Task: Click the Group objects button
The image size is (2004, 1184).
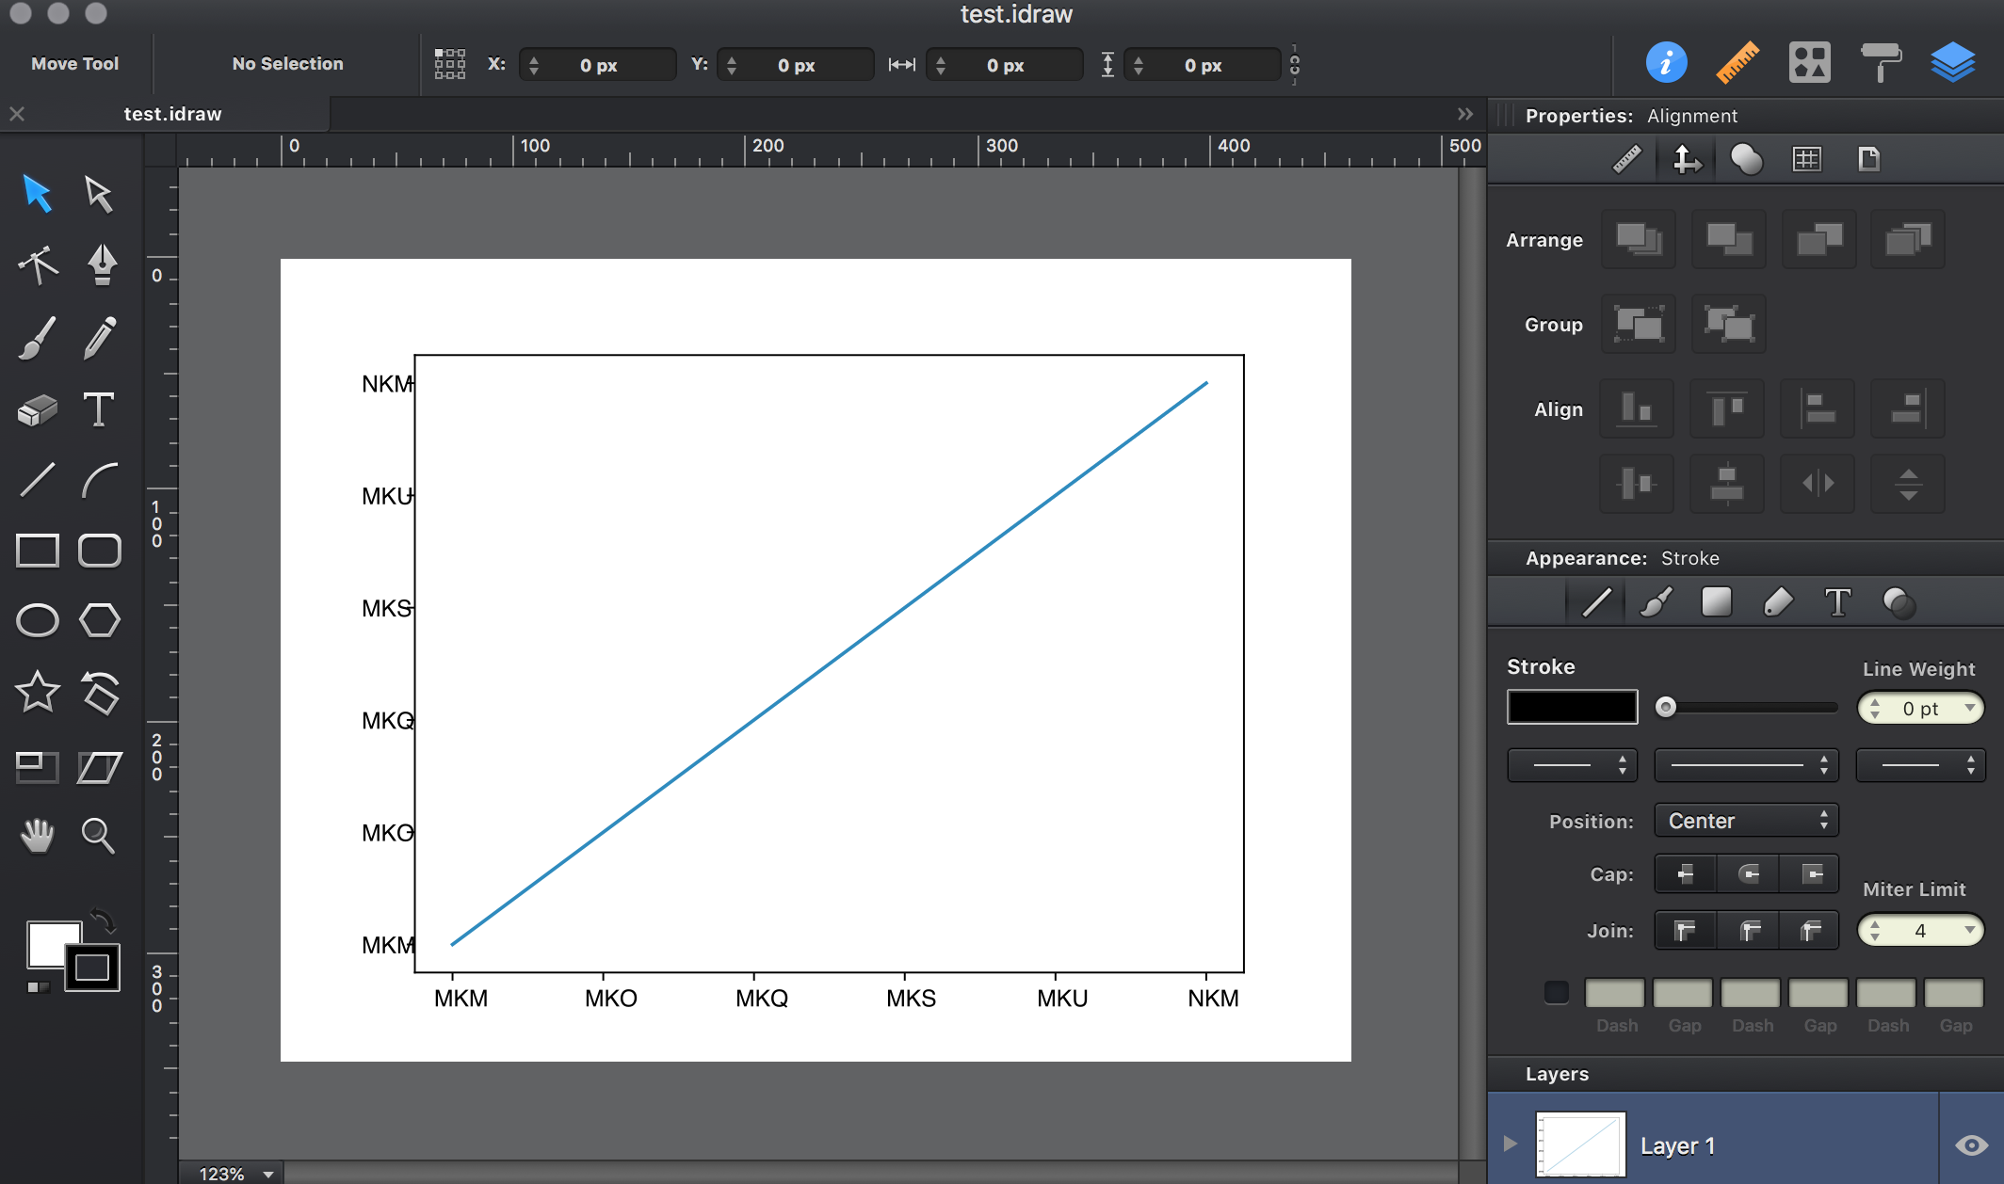Action: point(1638,325)
